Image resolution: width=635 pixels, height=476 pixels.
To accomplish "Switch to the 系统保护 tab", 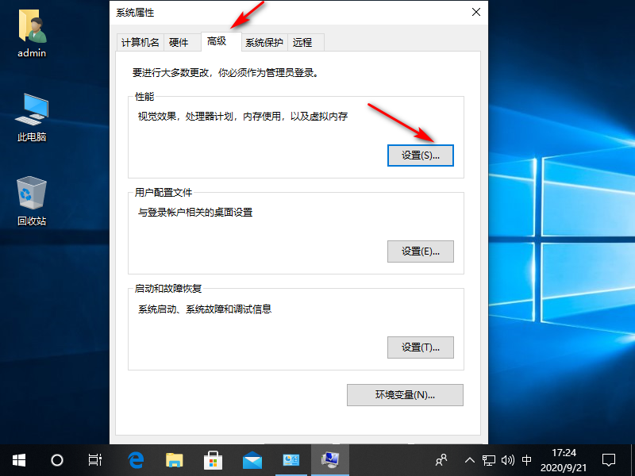I will pyautogui.click(x=264, y=43).
